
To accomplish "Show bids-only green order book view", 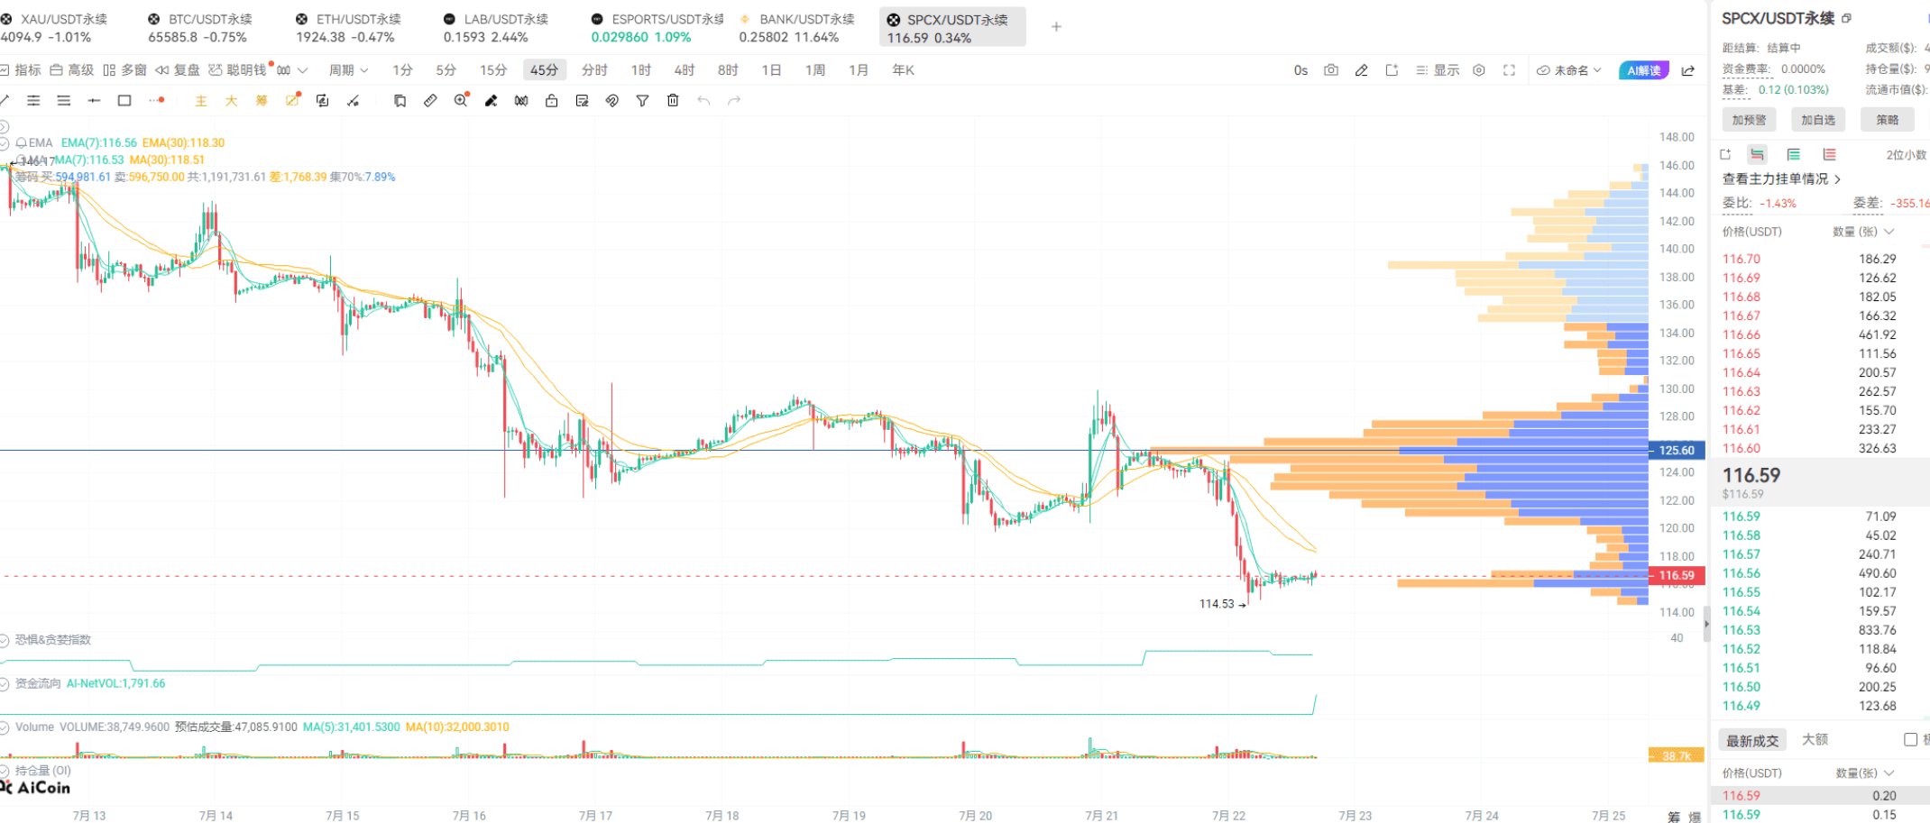I will coord(1793,154).
